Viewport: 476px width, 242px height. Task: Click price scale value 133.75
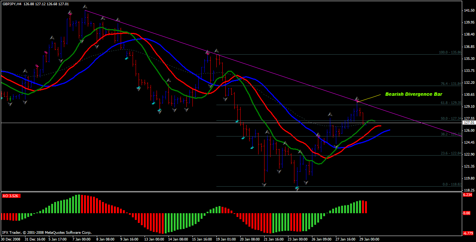(x=469, y=71)
